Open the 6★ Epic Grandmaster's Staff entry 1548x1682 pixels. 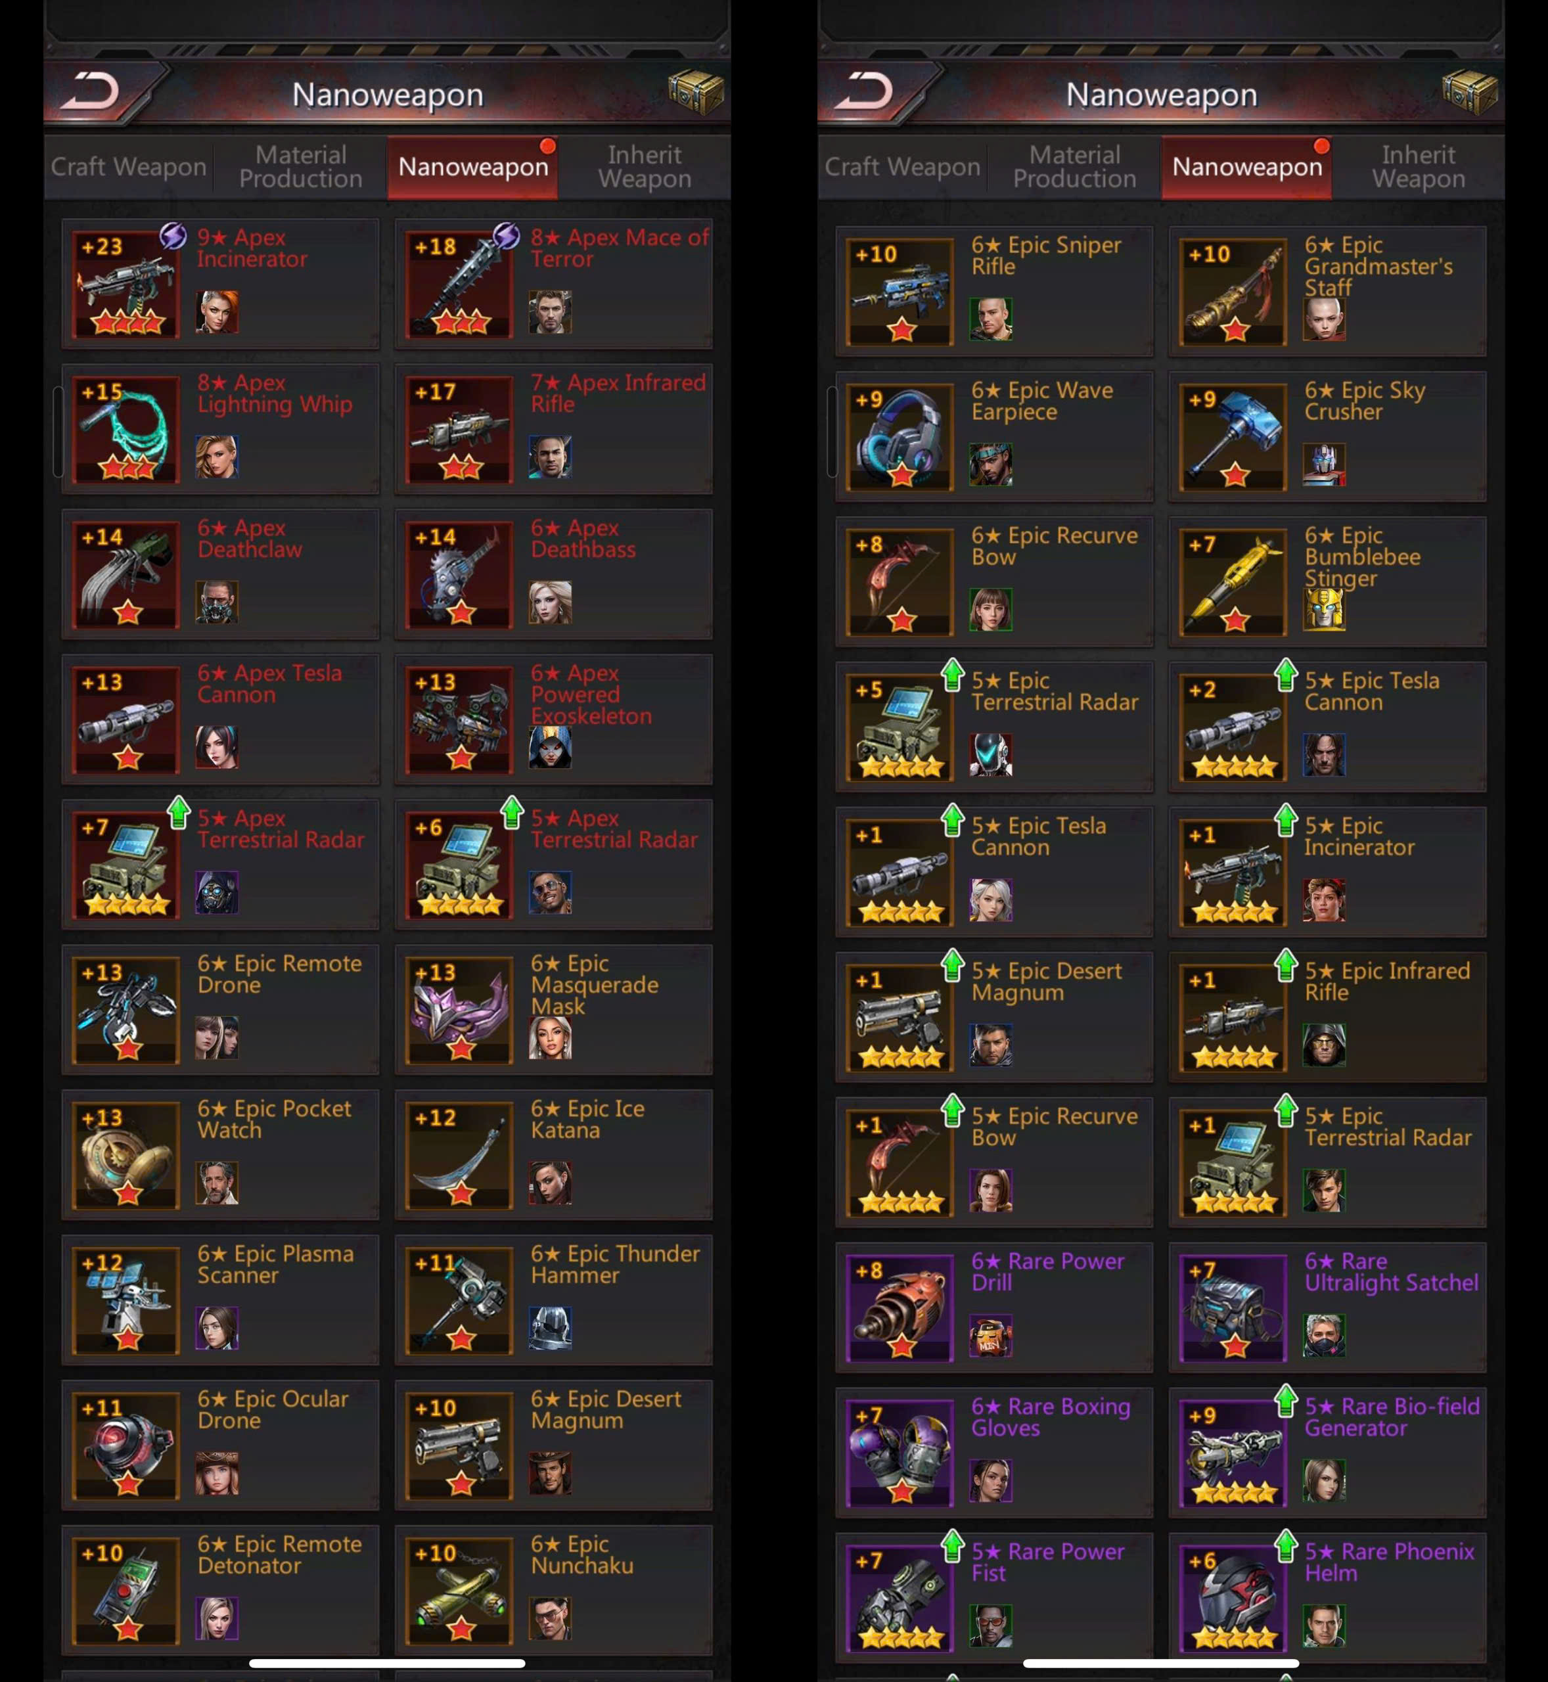click(1328, 292)
